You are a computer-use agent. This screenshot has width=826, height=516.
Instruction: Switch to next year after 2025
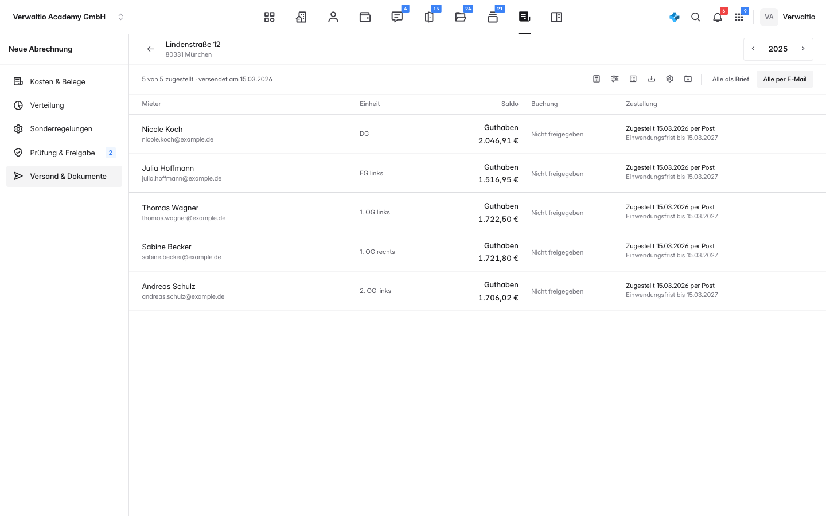point(803,49)
